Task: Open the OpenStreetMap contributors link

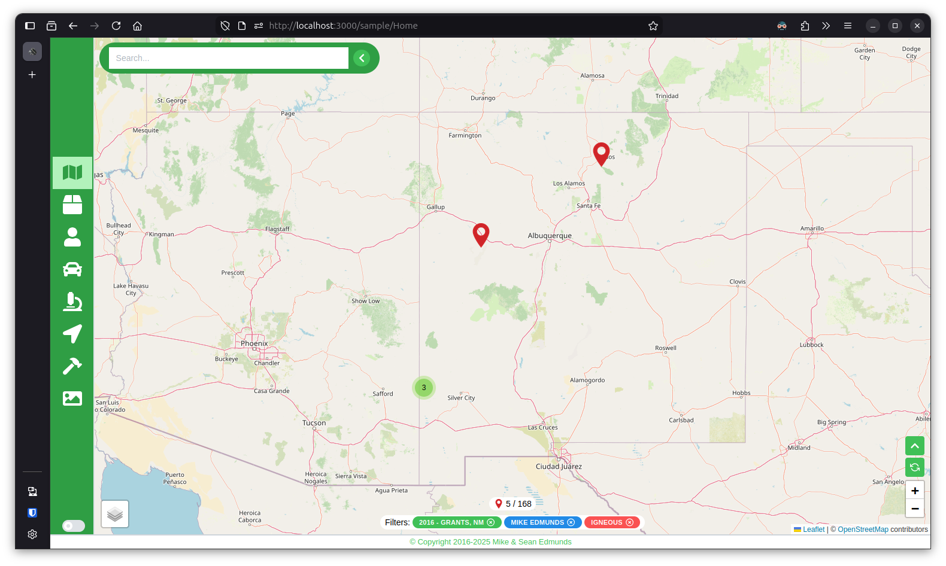Action: click(x=863, y=530)
